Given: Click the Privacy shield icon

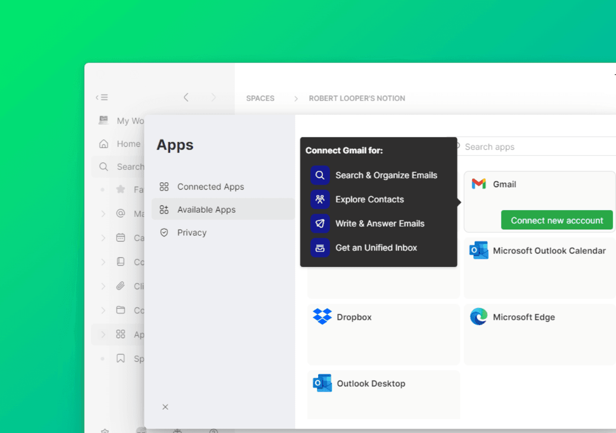Looking at the screenshot, I should click(164, 232).
